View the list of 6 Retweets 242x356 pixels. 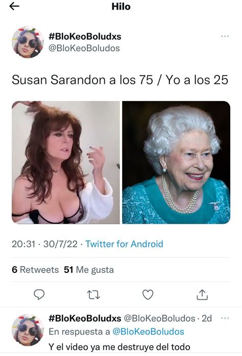(x=35, y=270)
